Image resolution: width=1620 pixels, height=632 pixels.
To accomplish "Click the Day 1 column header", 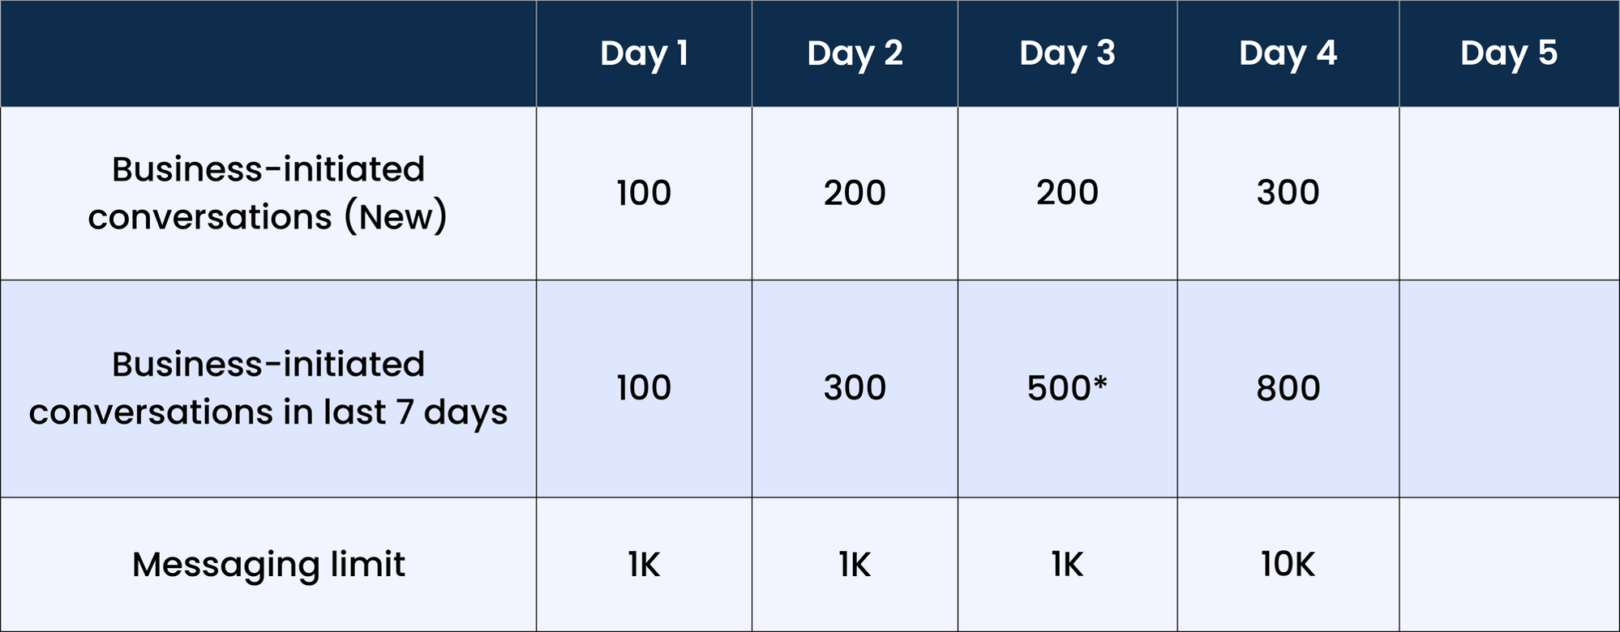I will coord(644,53).
